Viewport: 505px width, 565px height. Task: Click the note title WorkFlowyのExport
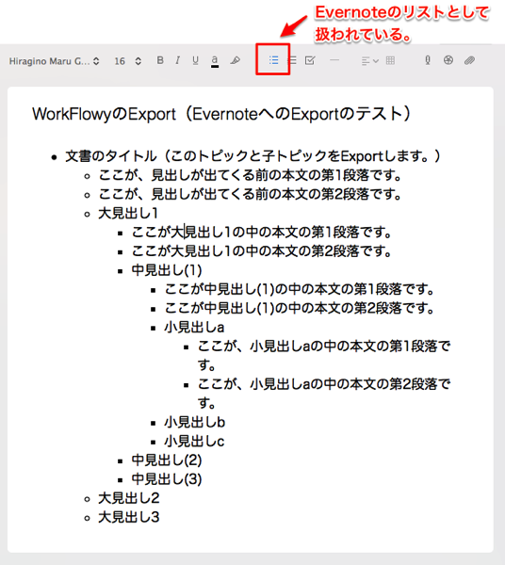tap(221, 114)
